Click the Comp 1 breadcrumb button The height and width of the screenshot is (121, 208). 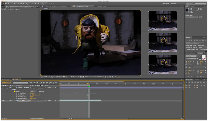pyautogui.click(x=46, y=8)
